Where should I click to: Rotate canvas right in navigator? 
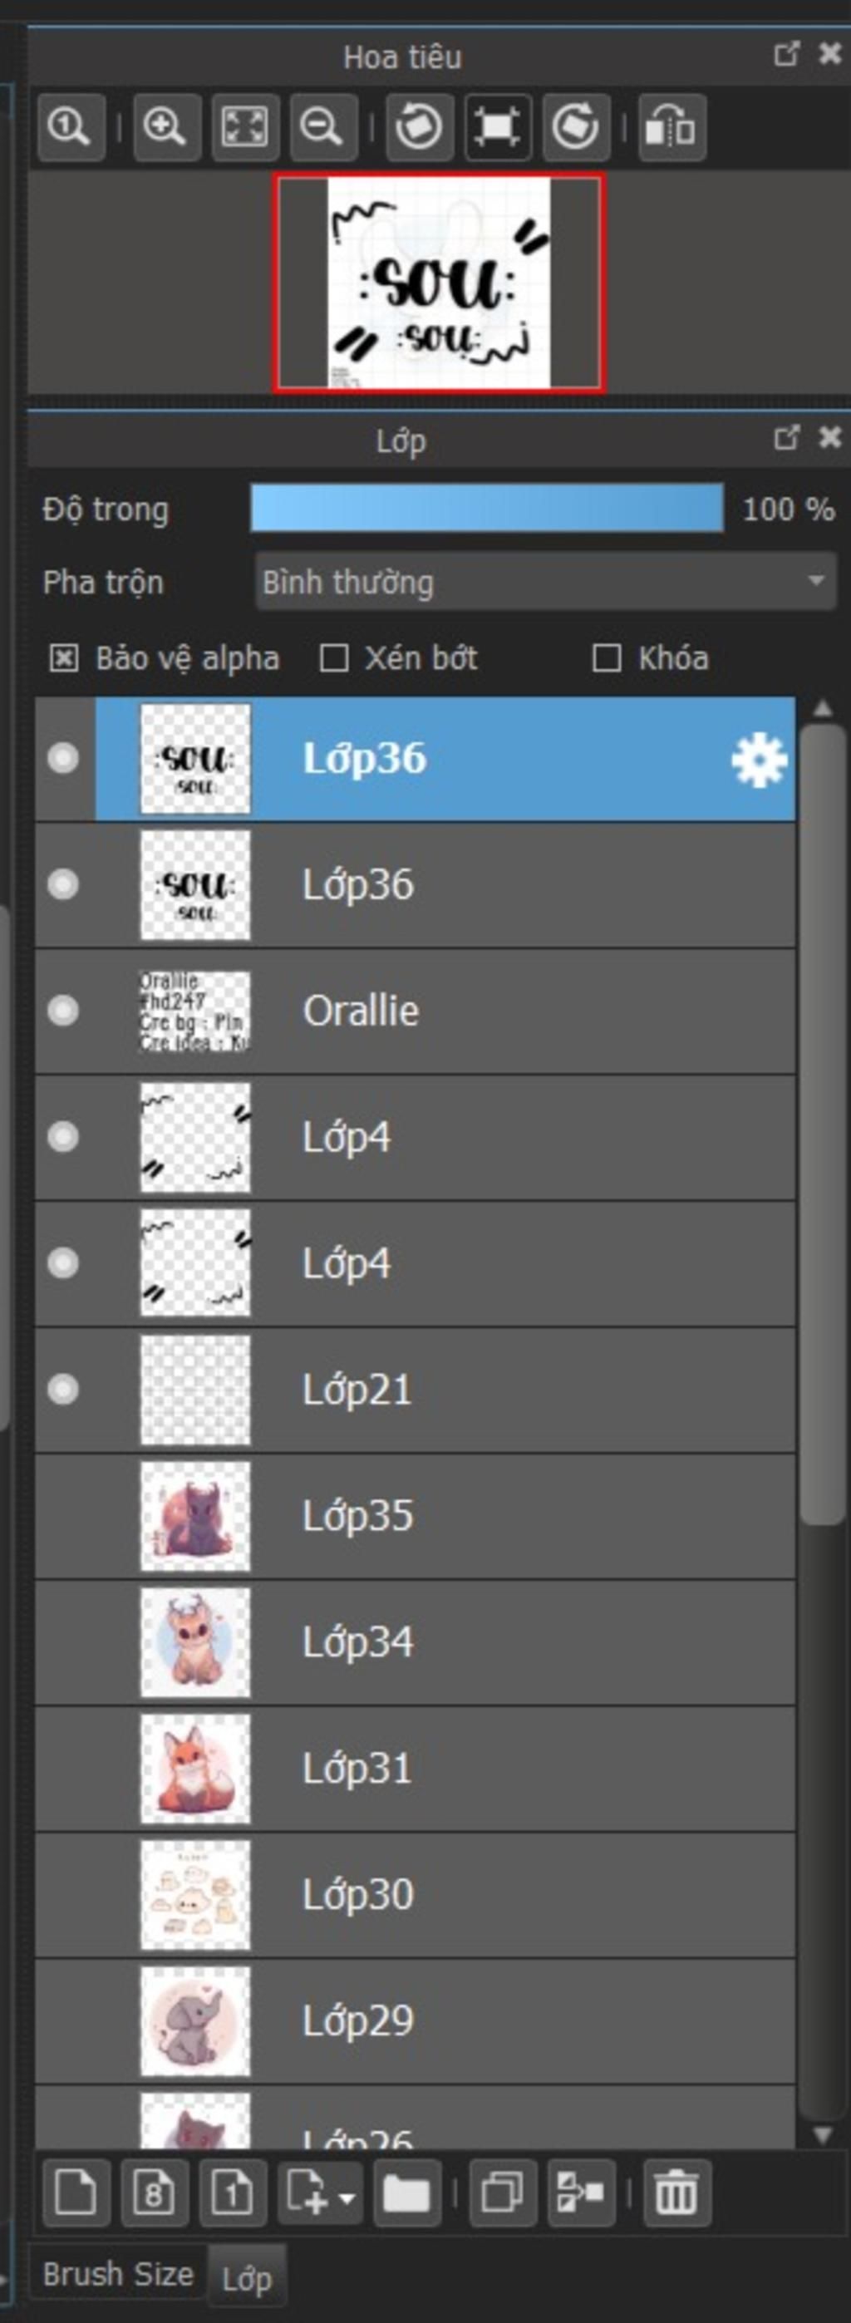coord(576,127)
